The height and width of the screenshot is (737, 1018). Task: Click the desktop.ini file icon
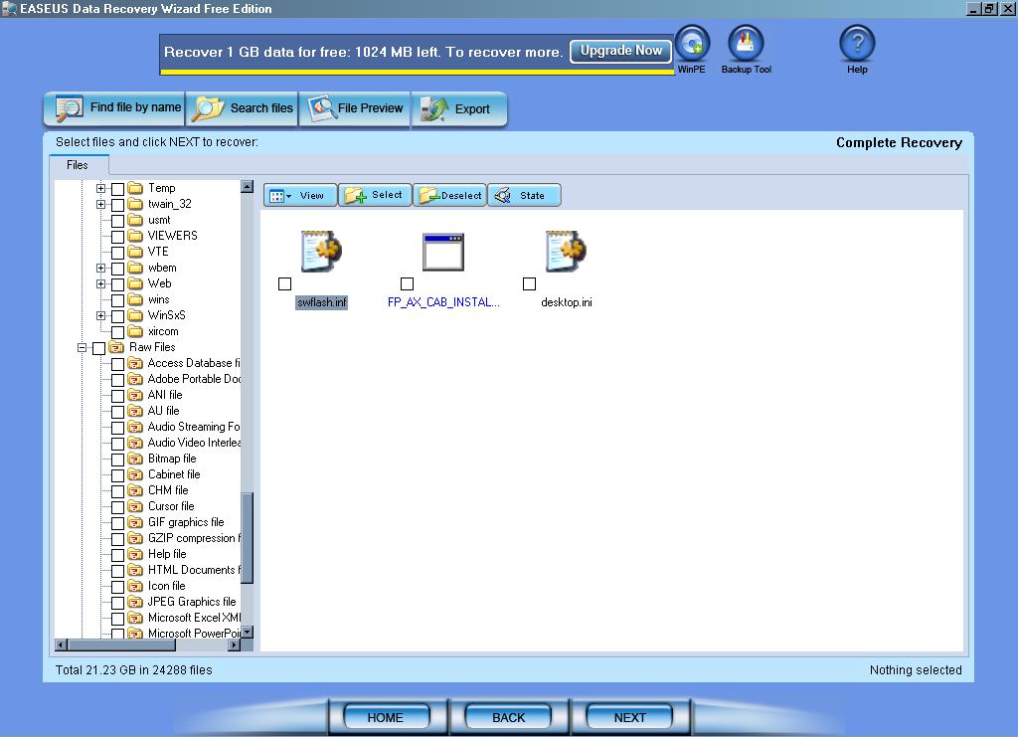(566, 251)
